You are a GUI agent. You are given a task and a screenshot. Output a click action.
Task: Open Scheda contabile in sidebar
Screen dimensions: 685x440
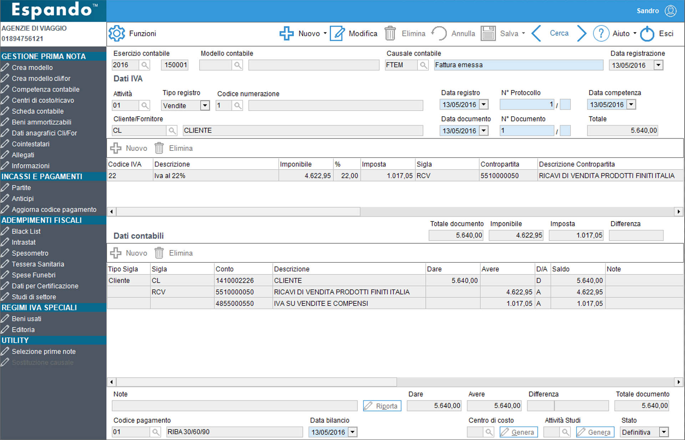click(37, 111)
